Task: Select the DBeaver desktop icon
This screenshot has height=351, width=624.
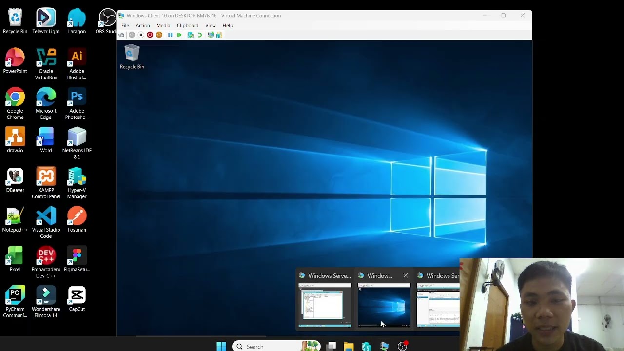Action: [x=15, y=180]
